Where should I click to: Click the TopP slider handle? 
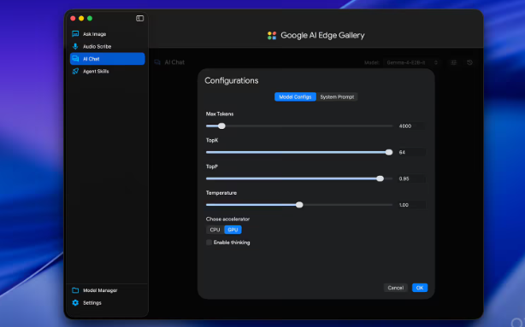point(380,178)
